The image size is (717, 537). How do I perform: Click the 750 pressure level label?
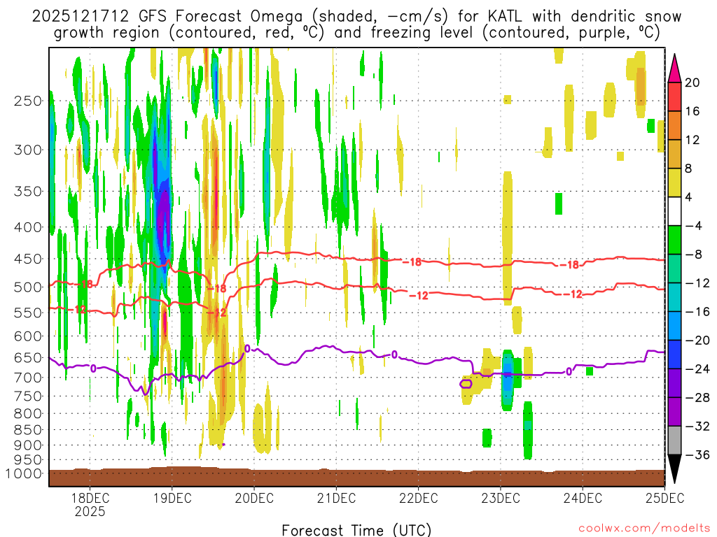click(28, 396)
